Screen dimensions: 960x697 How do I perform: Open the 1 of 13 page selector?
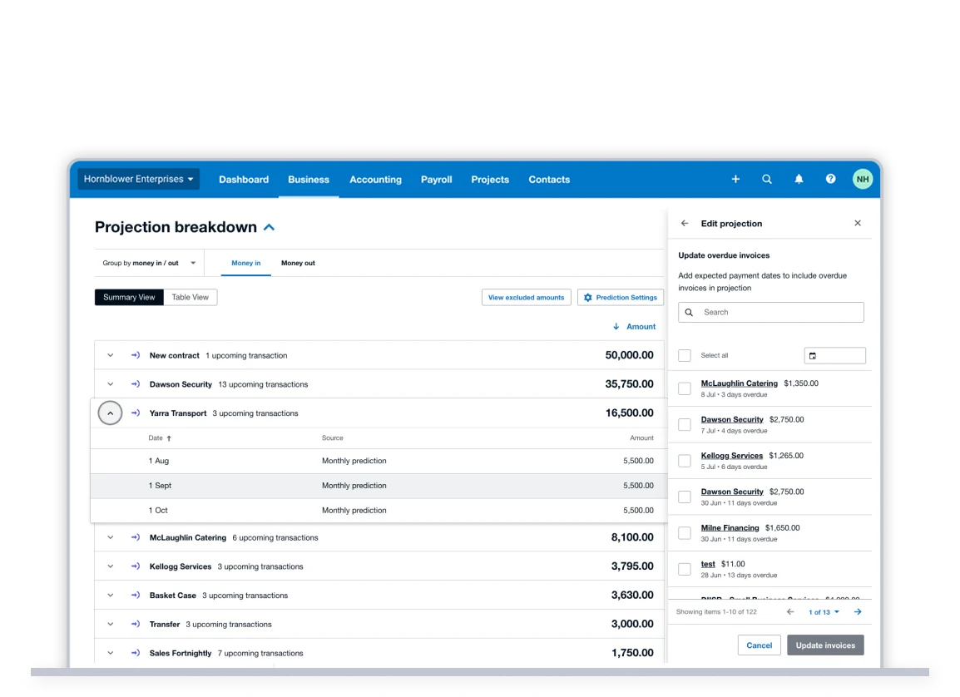(x=824, y=612)
